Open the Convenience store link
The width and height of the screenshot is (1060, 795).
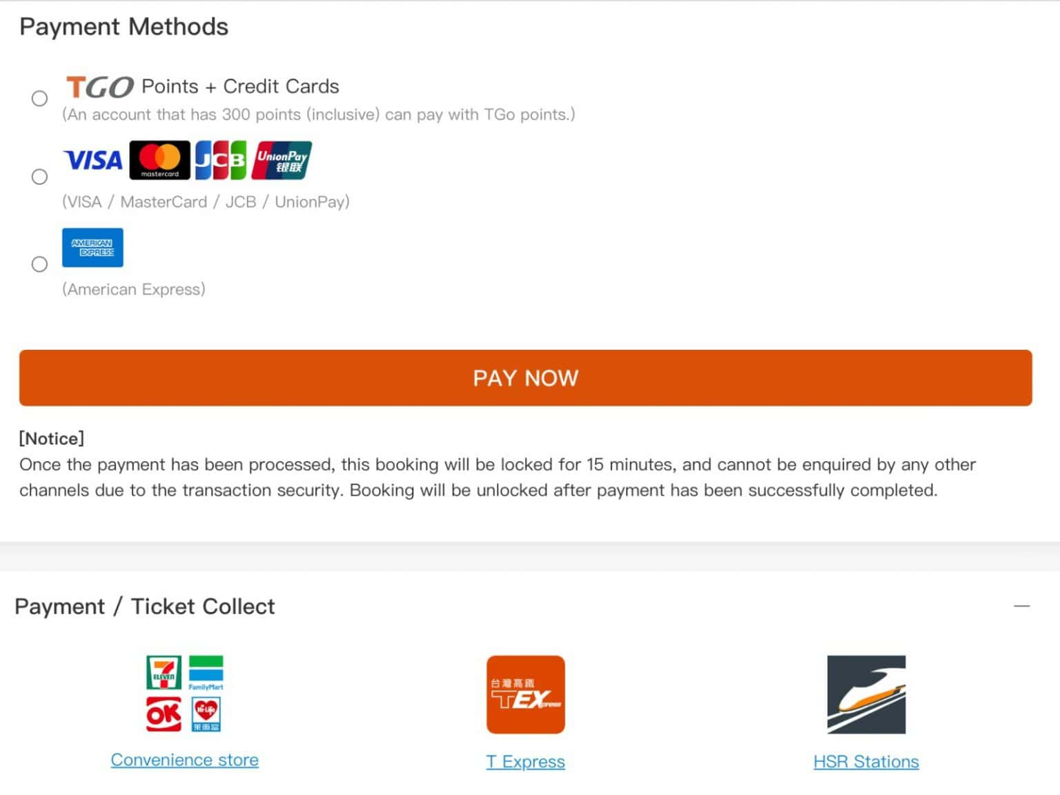click(184, 759)
